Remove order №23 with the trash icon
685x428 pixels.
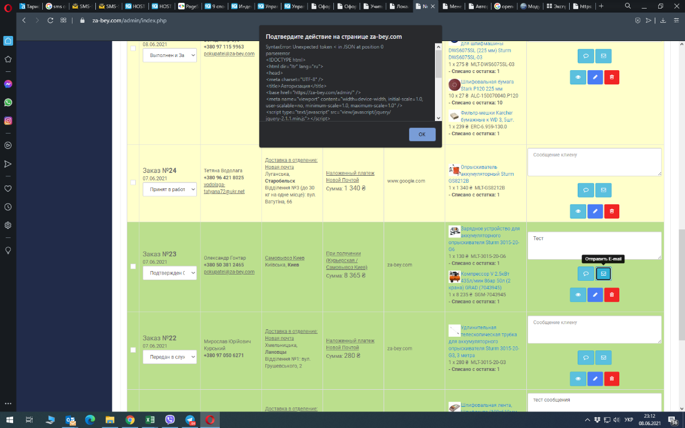click(x=611, y=294)
